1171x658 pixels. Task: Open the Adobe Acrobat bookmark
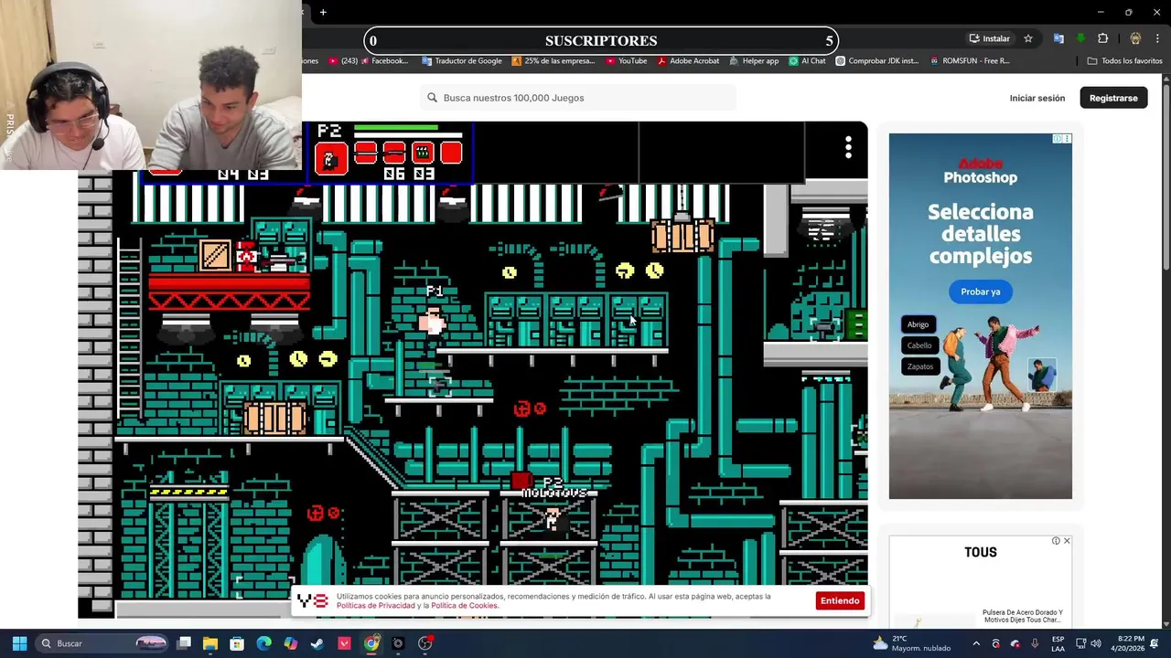tap(688, 60)
